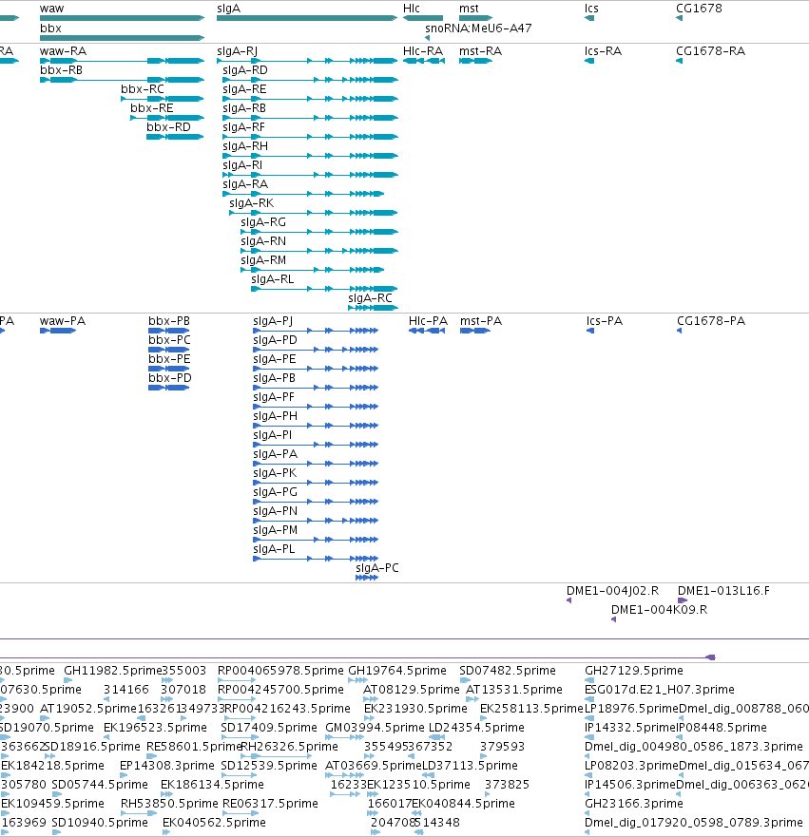Screen dimensions: 809x837
Task: Open the GH27129.5prime EST label
Action: pos(634,671)
